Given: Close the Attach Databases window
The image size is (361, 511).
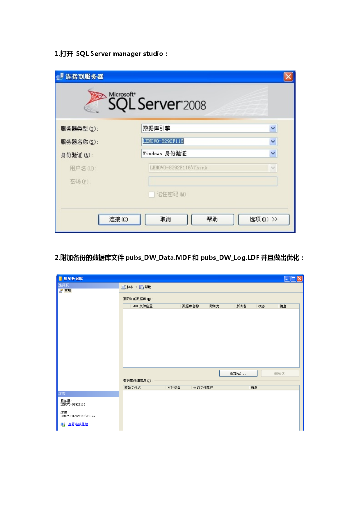Looking at the screenshot, I should pos(300,279).
